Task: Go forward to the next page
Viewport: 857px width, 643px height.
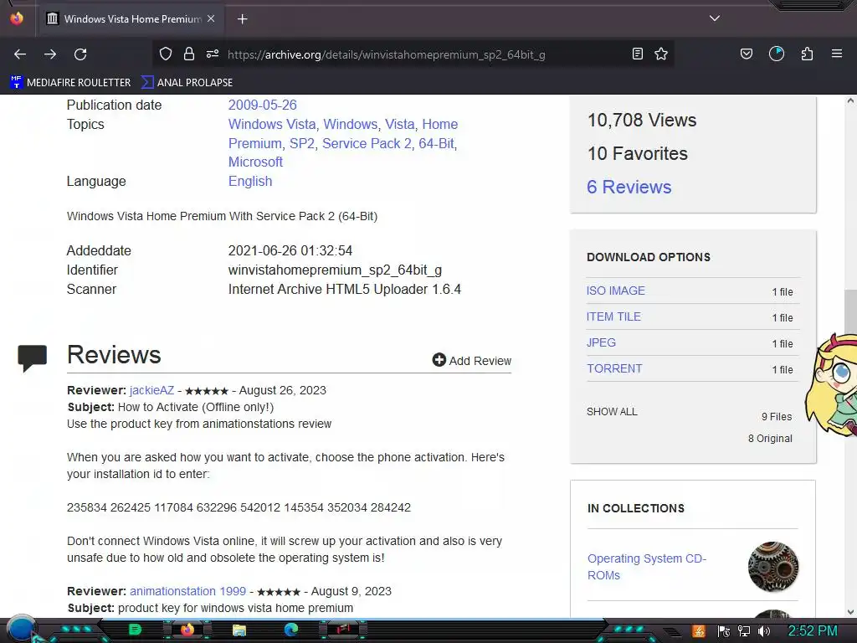Action: click(x=50, y=54)
